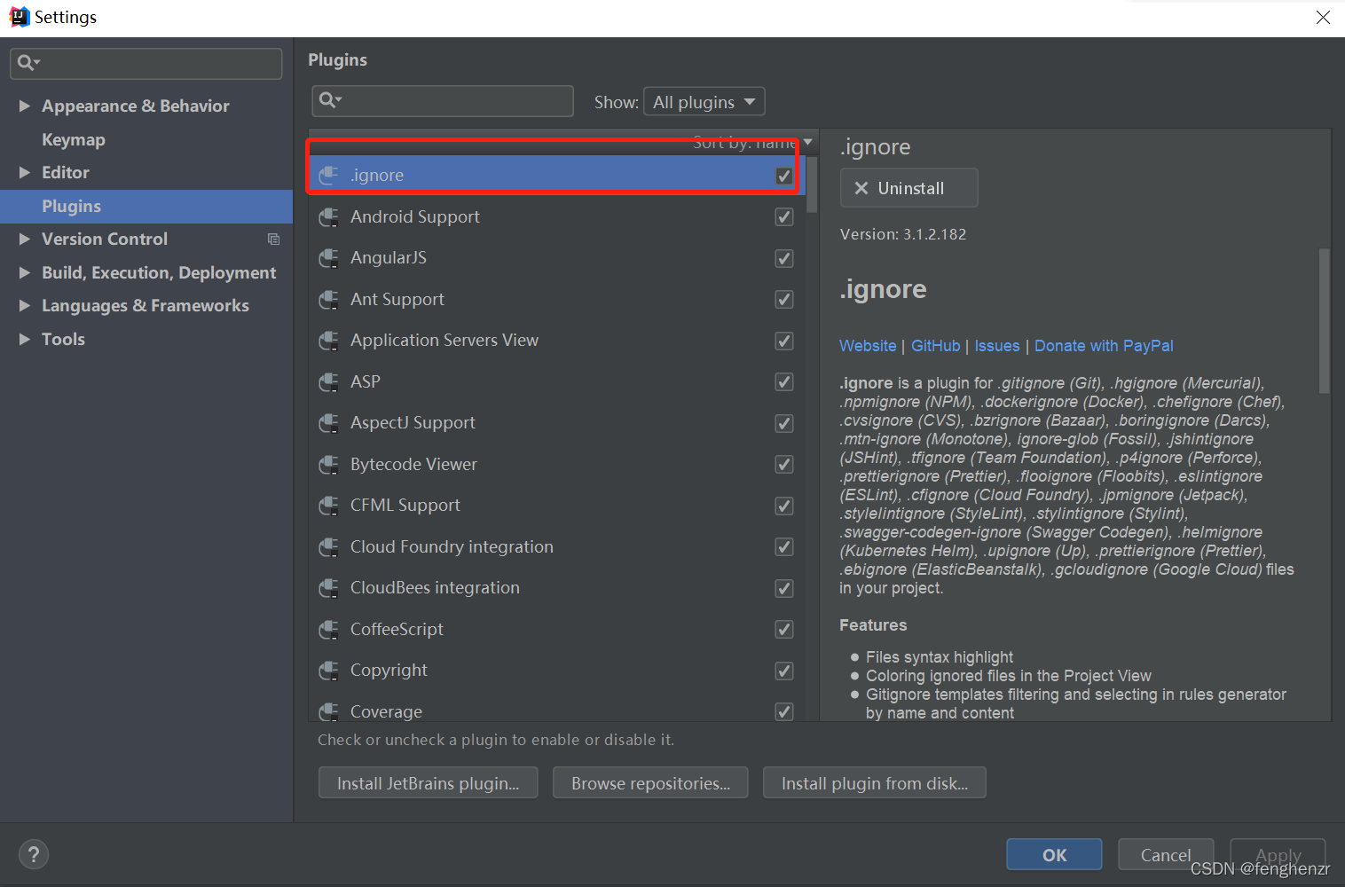The height and width of the screenshot is (887, 1345).
Task: Click the CoffeeScript plugin icon
Action: [x=328, y=630]
